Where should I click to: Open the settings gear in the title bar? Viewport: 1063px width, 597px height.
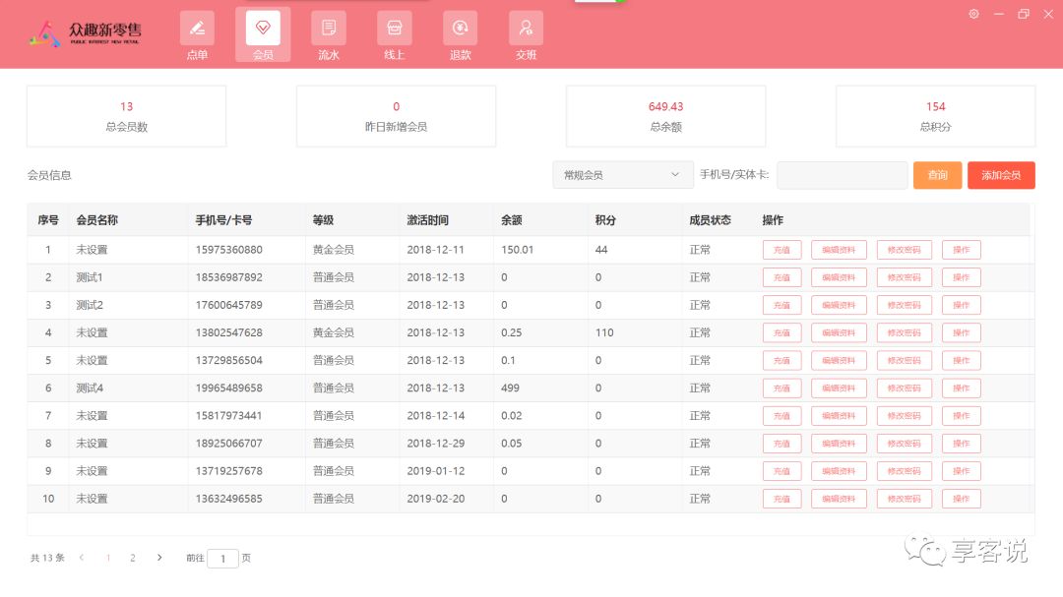pyautogui.click(x=973, y=14)
